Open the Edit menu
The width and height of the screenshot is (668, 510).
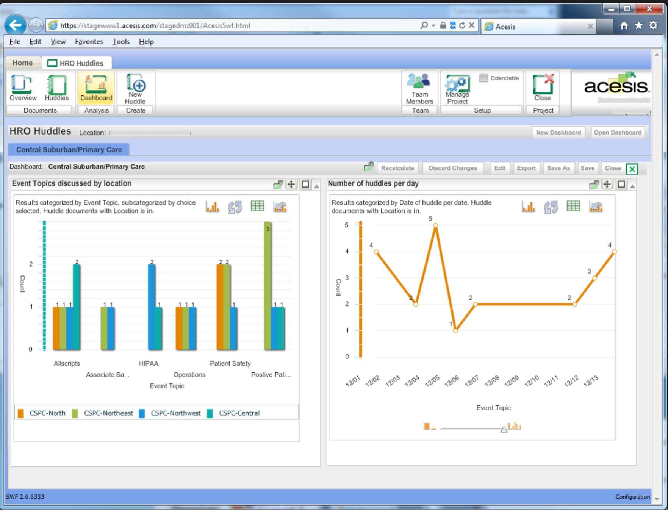[35, 42]
